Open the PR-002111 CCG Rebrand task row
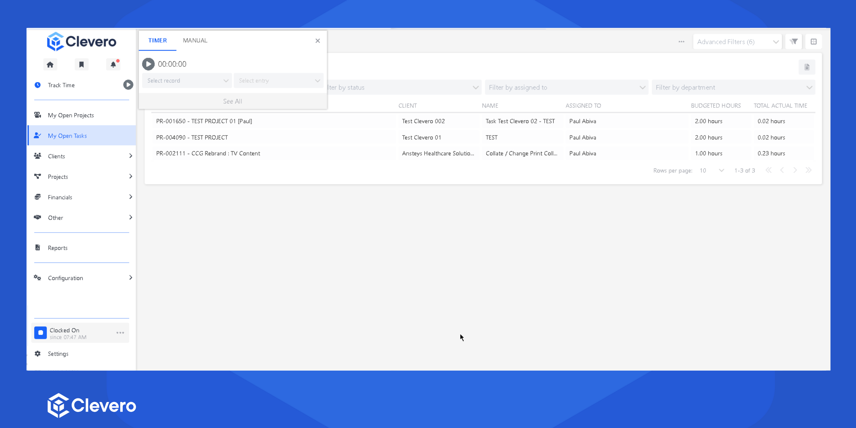 coord(208,153)
